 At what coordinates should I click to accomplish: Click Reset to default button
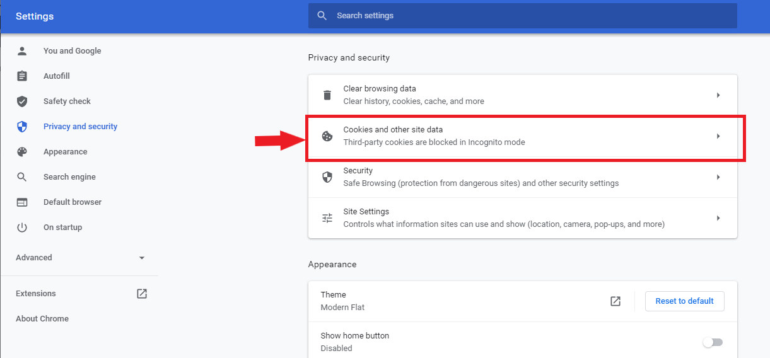(684, 301)
